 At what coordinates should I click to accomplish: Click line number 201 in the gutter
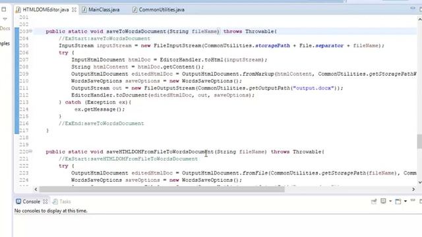point(24,18)
